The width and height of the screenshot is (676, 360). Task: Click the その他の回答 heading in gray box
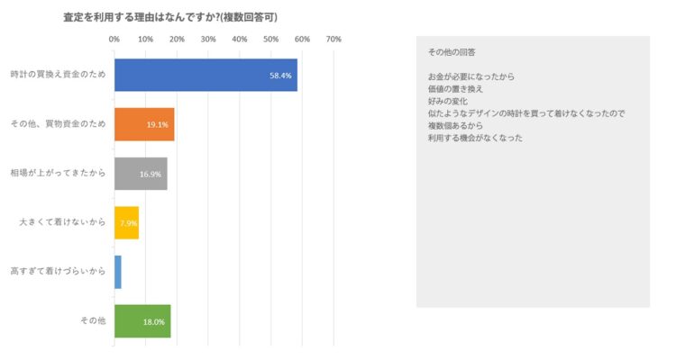point(452,52)
